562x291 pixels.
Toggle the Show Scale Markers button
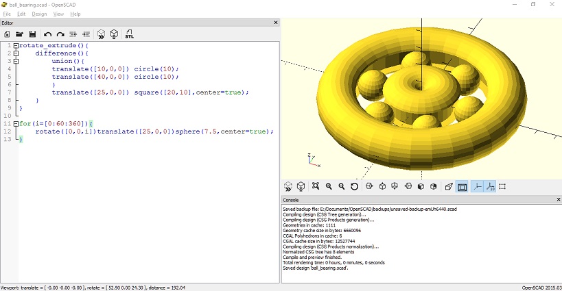(490, 186)
